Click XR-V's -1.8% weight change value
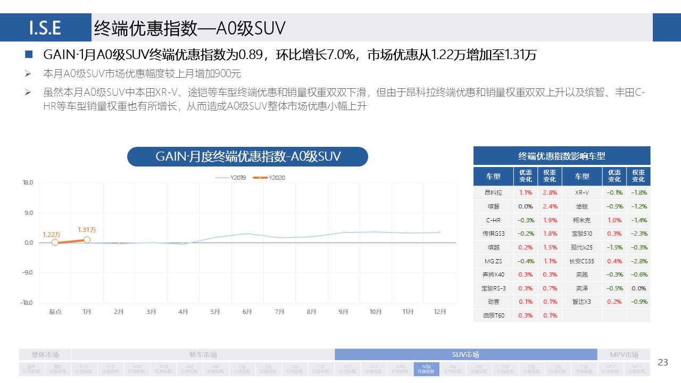This screenshot has width=681, height=383. (638, 193)
